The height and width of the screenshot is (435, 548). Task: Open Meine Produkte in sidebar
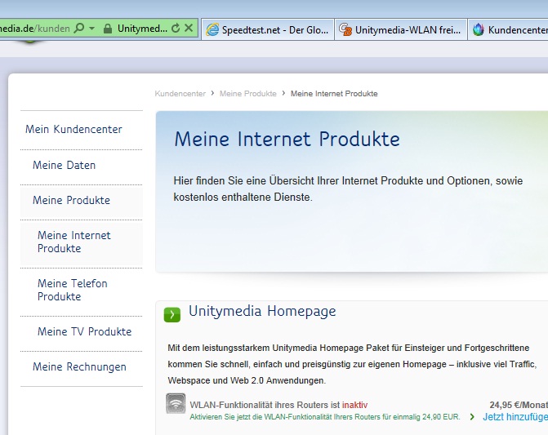tap(71, 201)
